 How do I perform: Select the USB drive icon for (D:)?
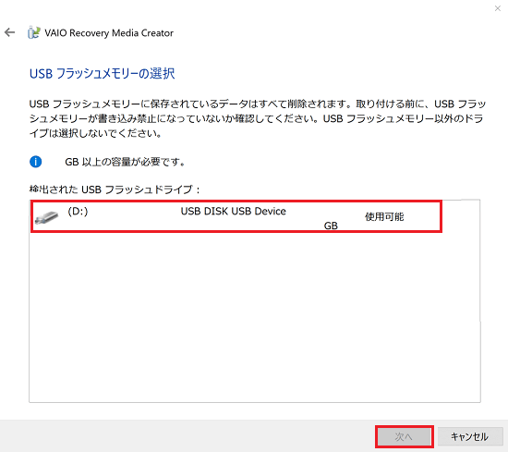(47, 217)
